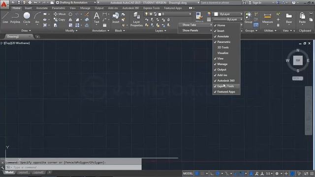The image size is (315, 177).
Task: Open the Show Panels submenu
Action: point(195,30)
